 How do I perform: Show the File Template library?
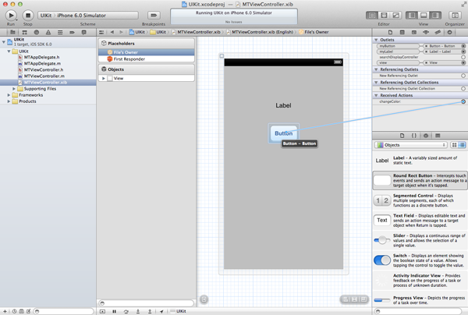tap(402, 136)
